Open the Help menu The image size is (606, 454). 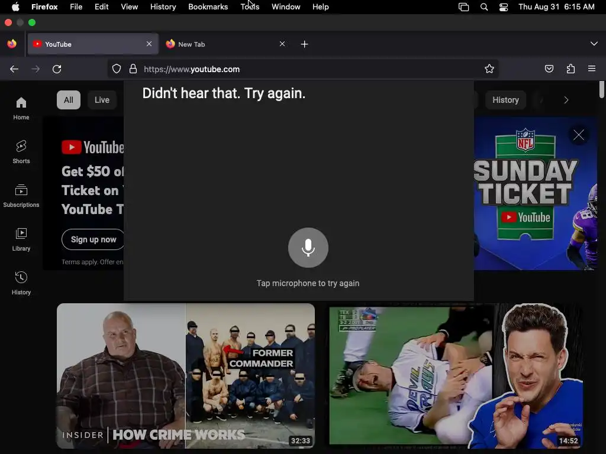coord(321,7)
